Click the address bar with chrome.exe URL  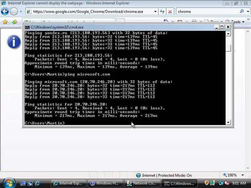[91, 12]
